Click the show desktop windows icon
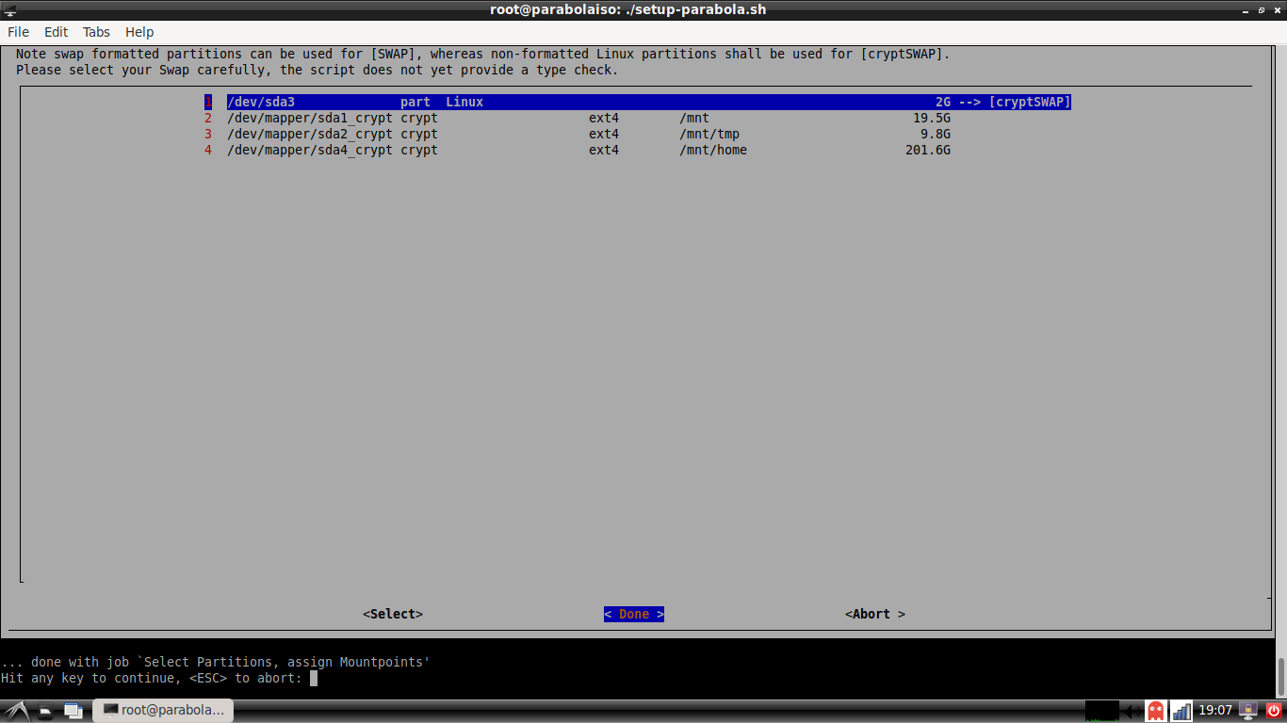Screen dimensions: 1287x723 coord(73,711)
